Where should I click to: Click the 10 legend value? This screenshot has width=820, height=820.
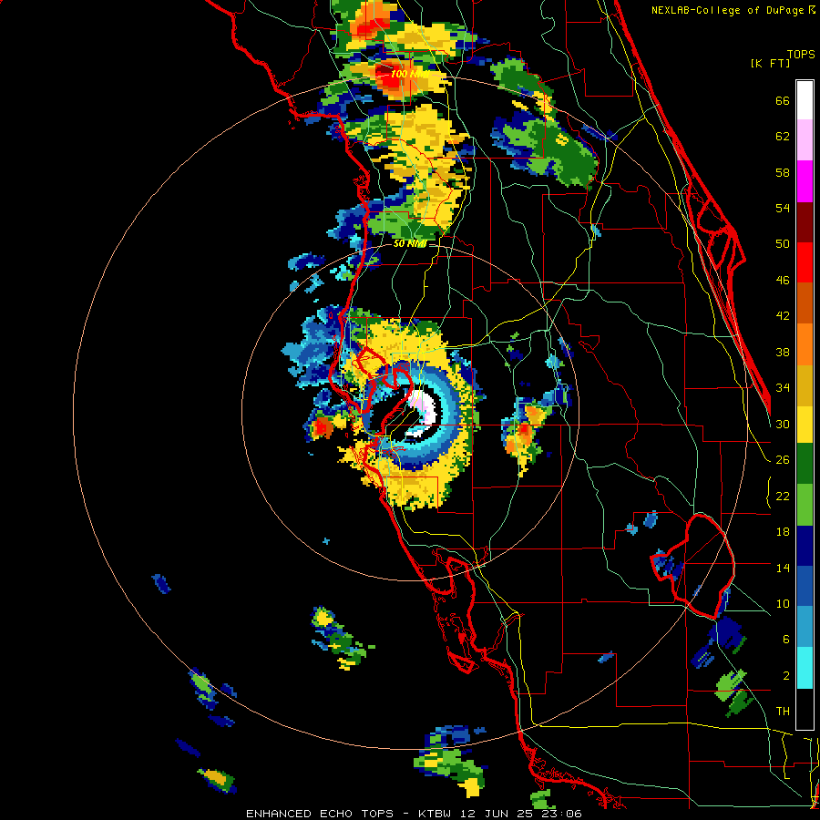[783, 604]
